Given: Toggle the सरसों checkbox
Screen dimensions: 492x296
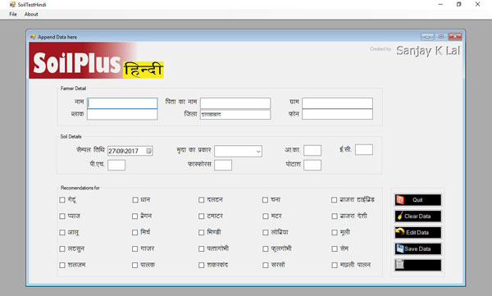Looking at the screenshot, I should pos(266,265).
